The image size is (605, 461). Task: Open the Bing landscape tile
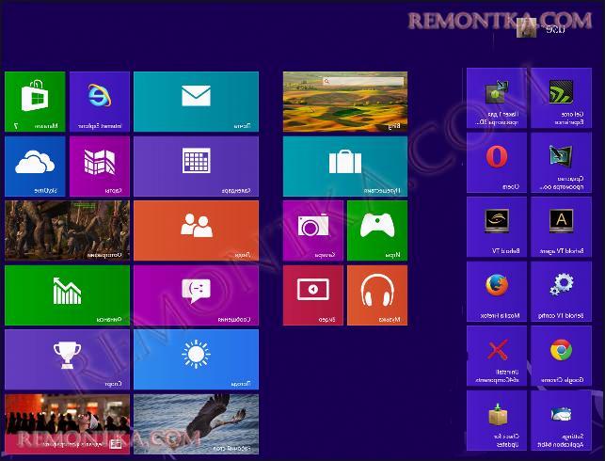coord(345,102)
